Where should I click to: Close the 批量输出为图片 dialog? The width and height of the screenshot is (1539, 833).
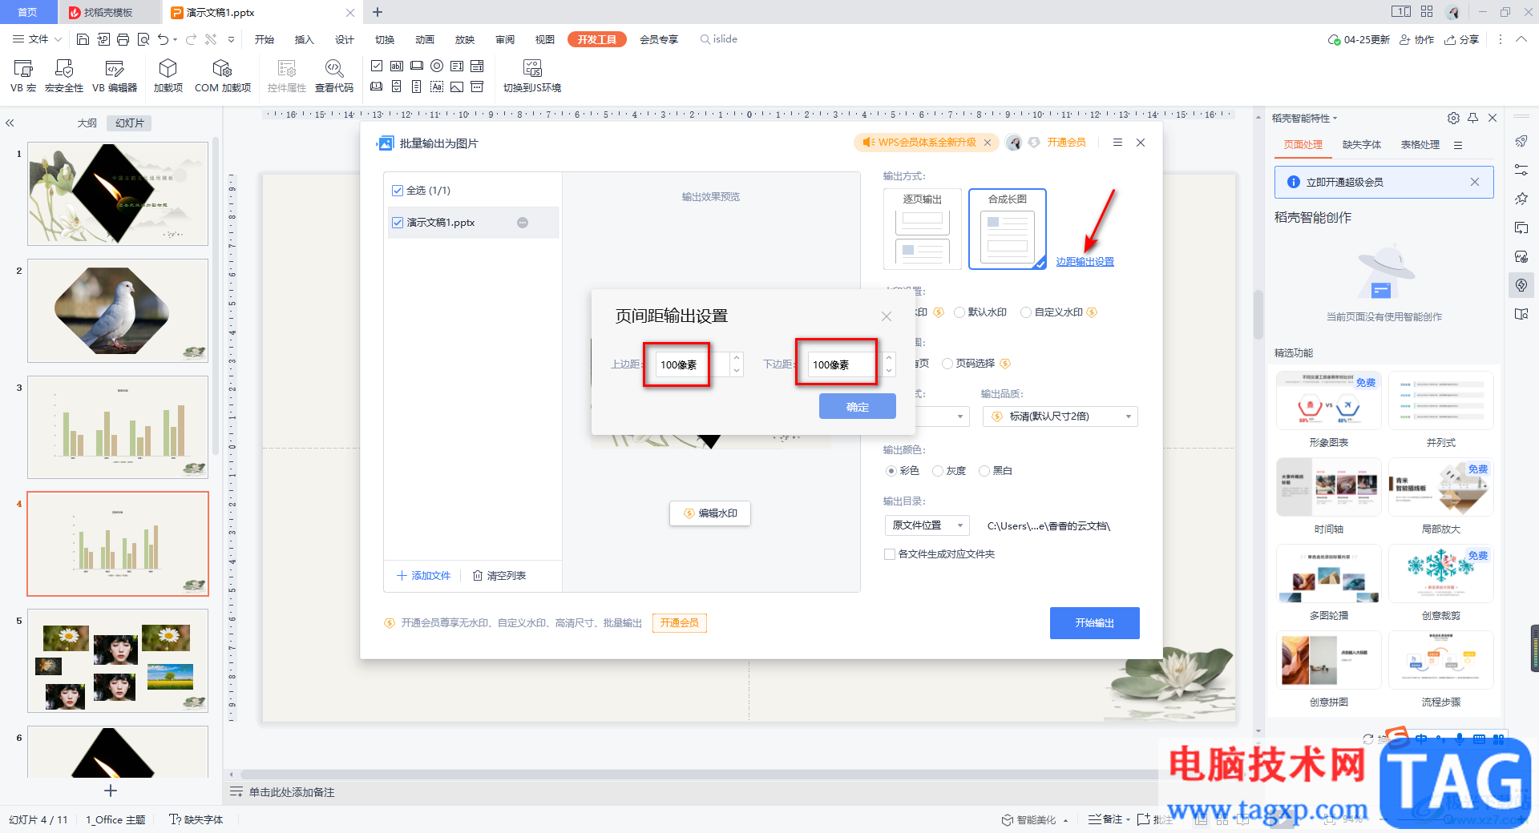(1141, 143)
